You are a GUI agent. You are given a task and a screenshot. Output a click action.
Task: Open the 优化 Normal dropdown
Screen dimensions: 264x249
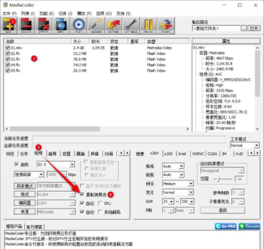178,192
